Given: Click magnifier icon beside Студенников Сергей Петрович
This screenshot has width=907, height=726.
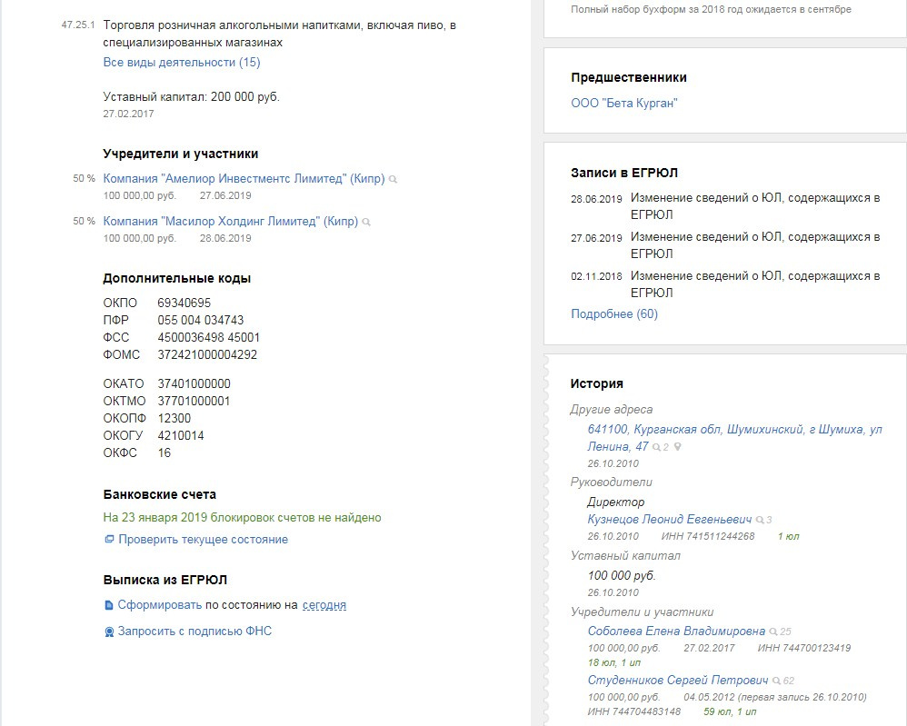Looking at the screenshot, I should pos(777,681).
